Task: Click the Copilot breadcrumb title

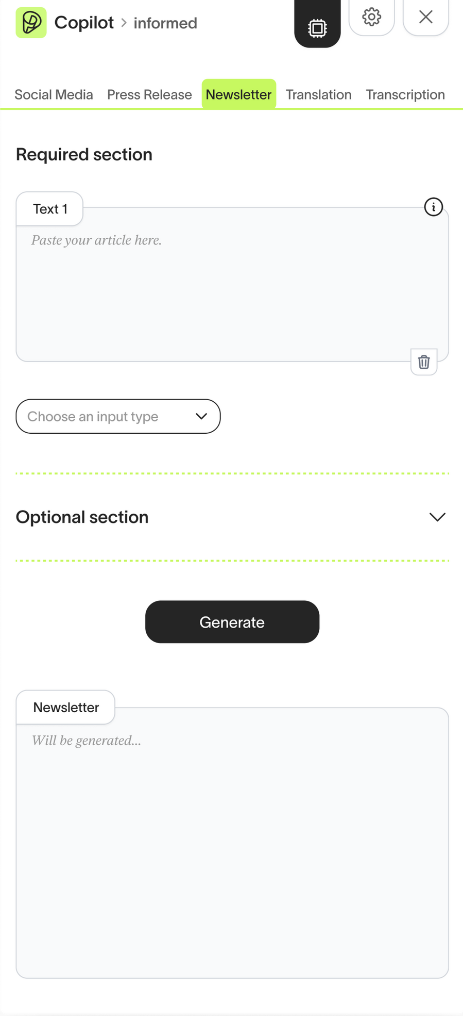Action: coord(84,23)
